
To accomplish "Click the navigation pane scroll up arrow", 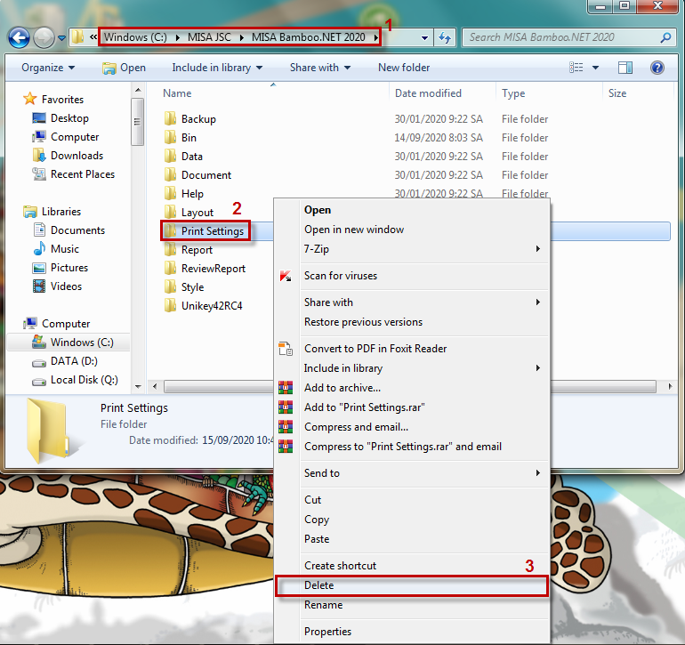I will pyautogui.click(x=138, y=90).
